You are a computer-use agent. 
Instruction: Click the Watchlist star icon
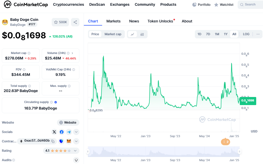pos(216,5)
